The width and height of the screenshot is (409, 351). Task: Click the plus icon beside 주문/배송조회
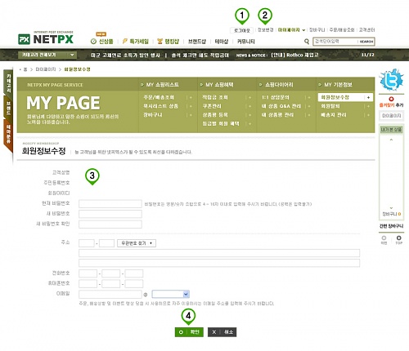191,97
